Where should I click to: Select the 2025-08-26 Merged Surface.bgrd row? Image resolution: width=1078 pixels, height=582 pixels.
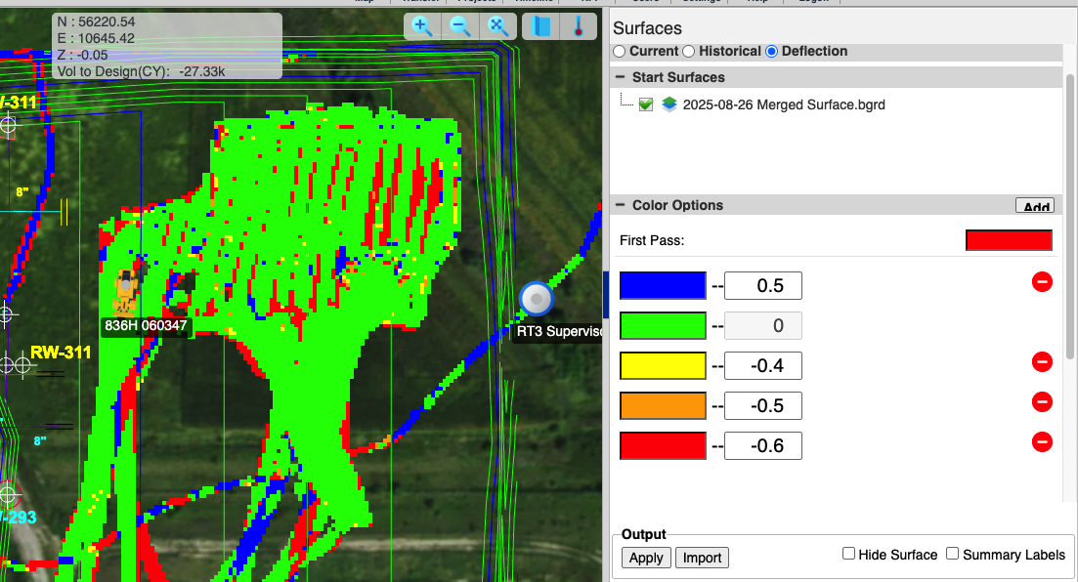click(784, 104)
